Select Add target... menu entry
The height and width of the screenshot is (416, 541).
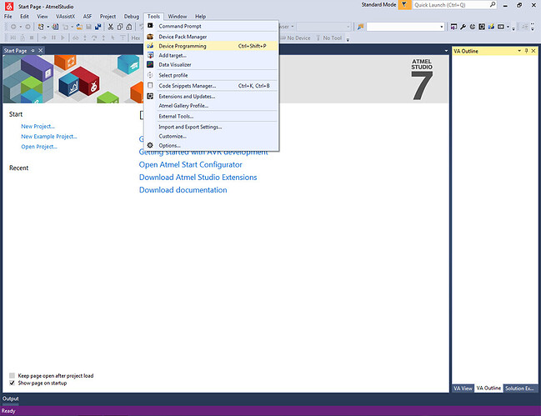point(211,55)
